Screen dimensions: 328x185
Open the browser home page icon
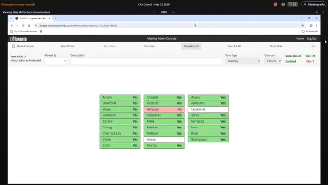coord(29,25)
